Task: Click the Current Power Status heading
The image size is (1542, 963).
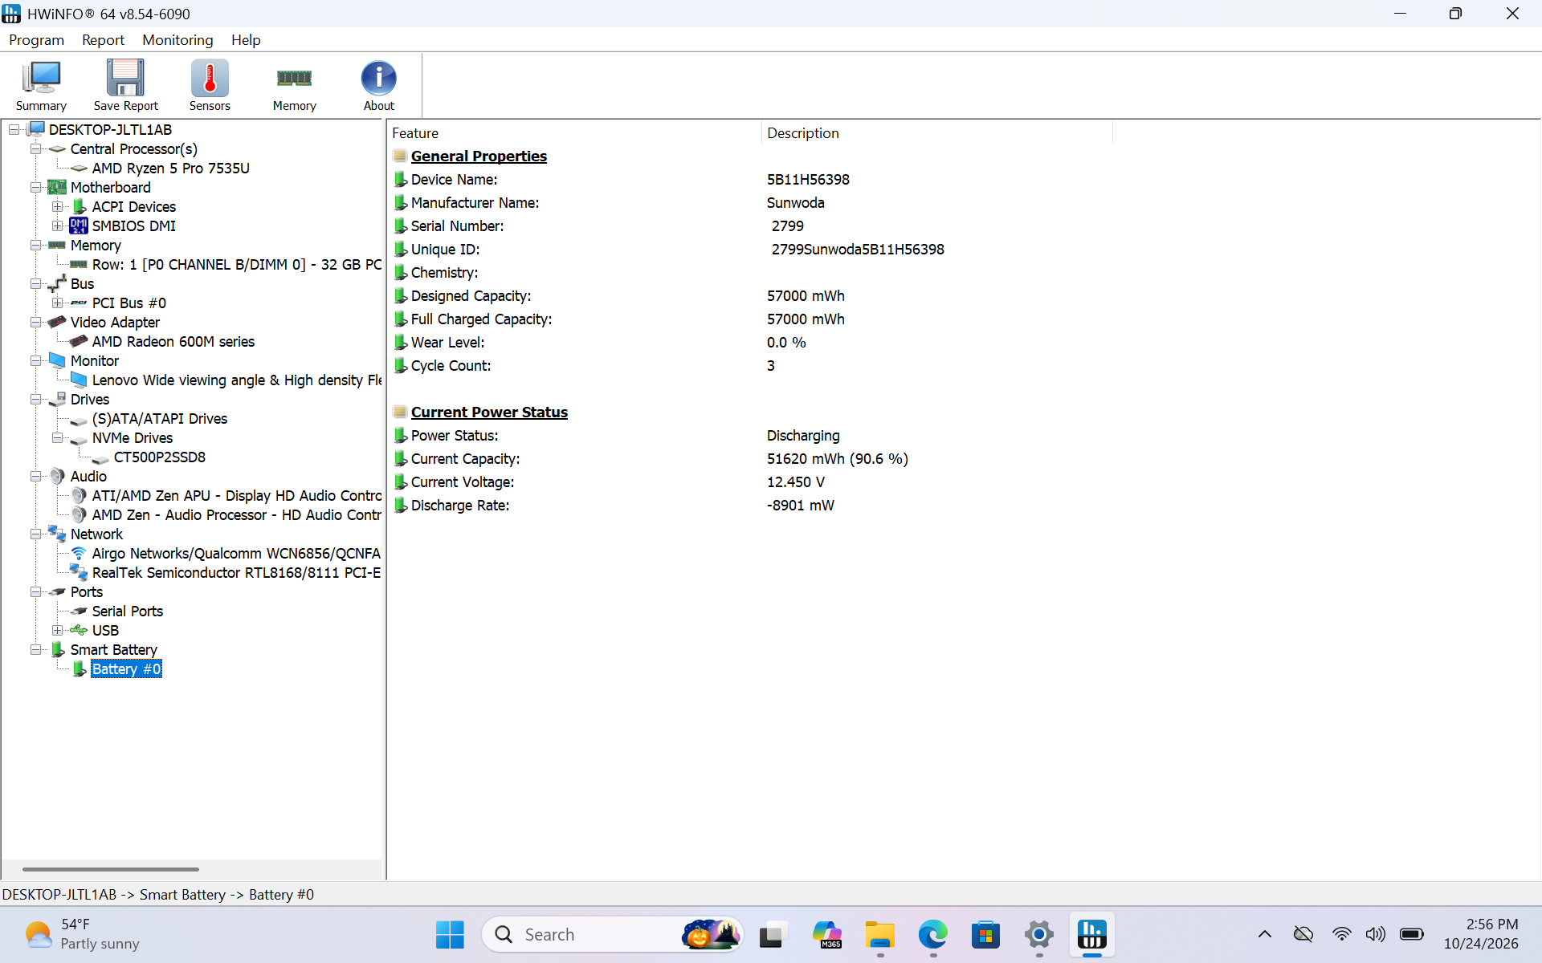Action: click(x=489, y=412)
